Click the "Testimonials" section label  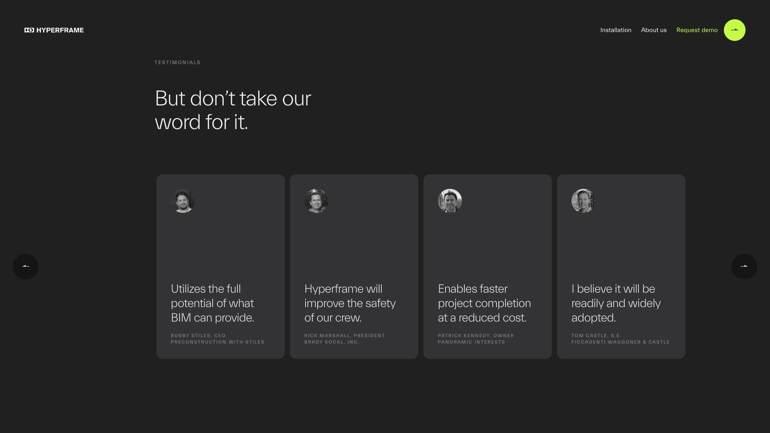(x=177, y=63)
